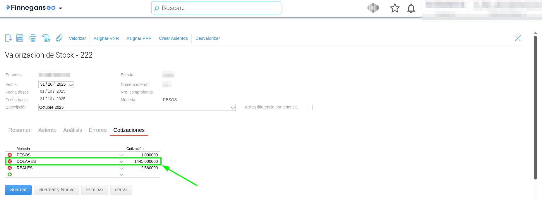The height and width of the screenshot is (202, 542).
Task: Remove the DOLARES row with red icon
Action: point(10,161)
